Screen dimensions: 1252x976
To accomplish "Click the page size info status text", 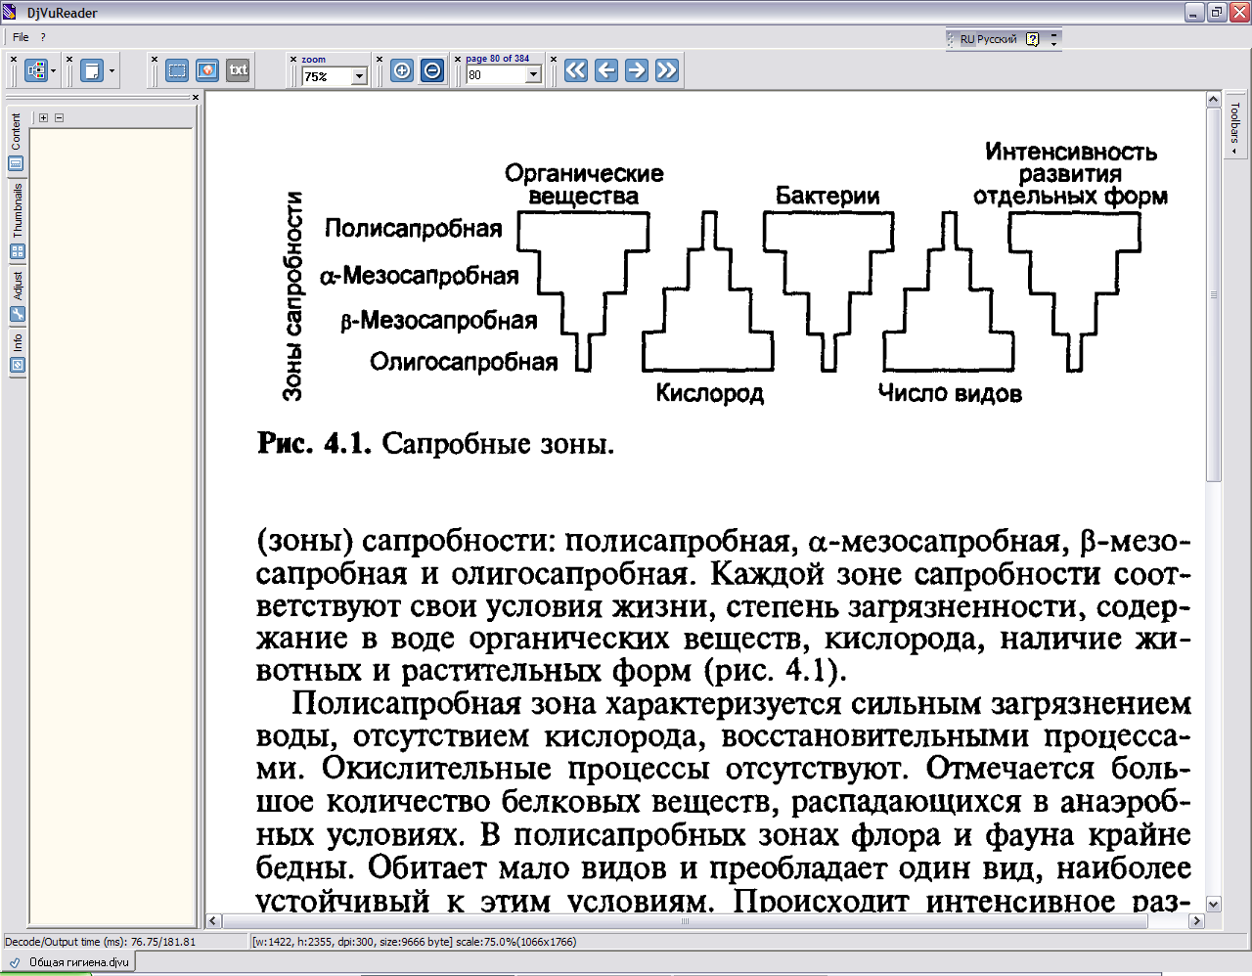I will [x=414, y=942].
